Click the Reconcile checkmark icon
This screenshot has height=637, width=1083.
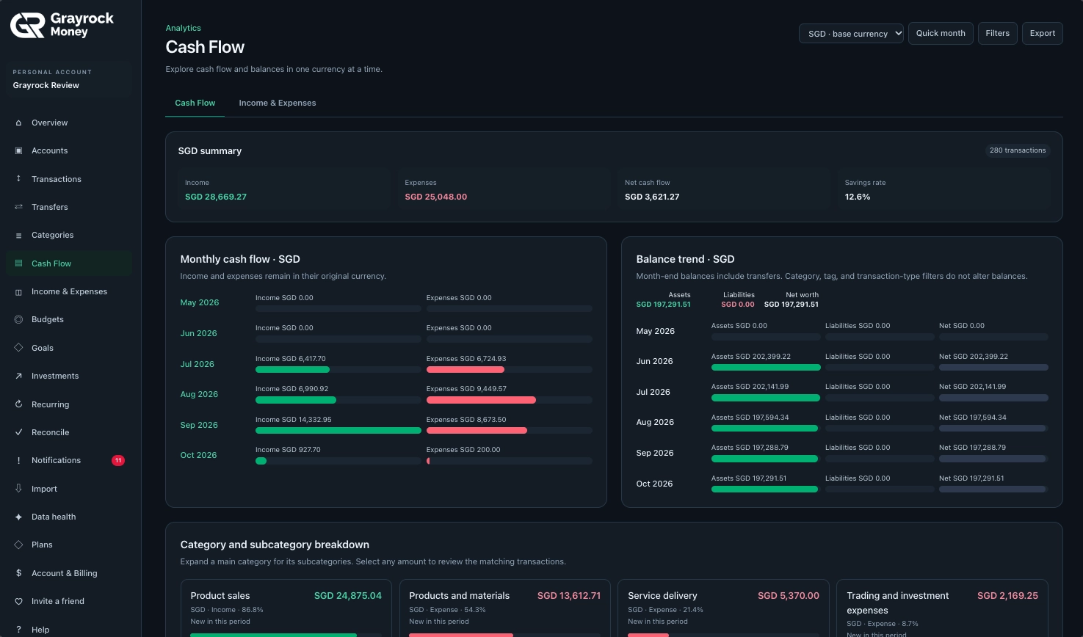pyautogui.click(x=18, y=432)
